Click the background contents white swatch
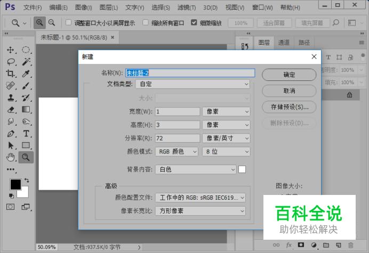The image size is (369, 253). [242, 169]
